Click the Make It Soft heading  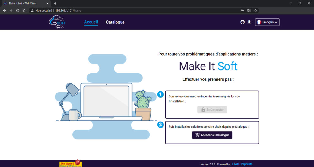click(208, 66)
